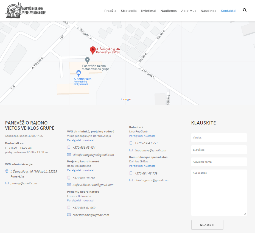This screenshot has height=233, width=255.
Task: Open the Kvietimai navigation item
Action: tap(148, 11)
